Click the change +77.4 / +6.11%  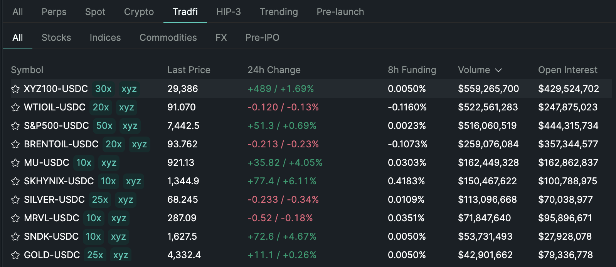point(282,181)
